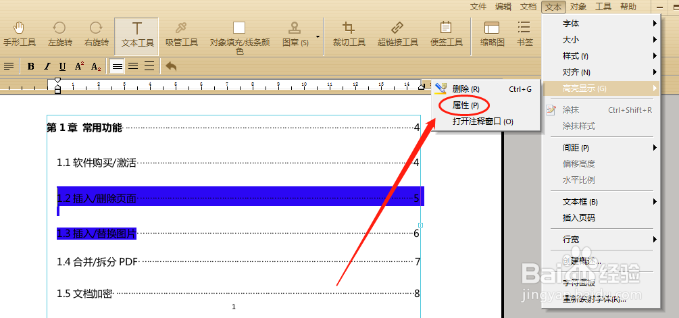Click the ruler left indent marker

coord(57,86)
